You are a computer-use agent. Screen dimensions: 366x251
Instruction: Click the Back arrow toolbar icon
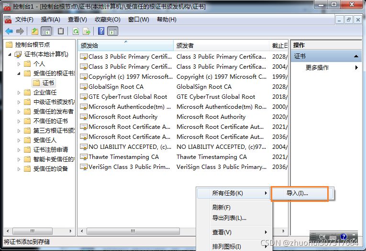[x=10, y=31]
